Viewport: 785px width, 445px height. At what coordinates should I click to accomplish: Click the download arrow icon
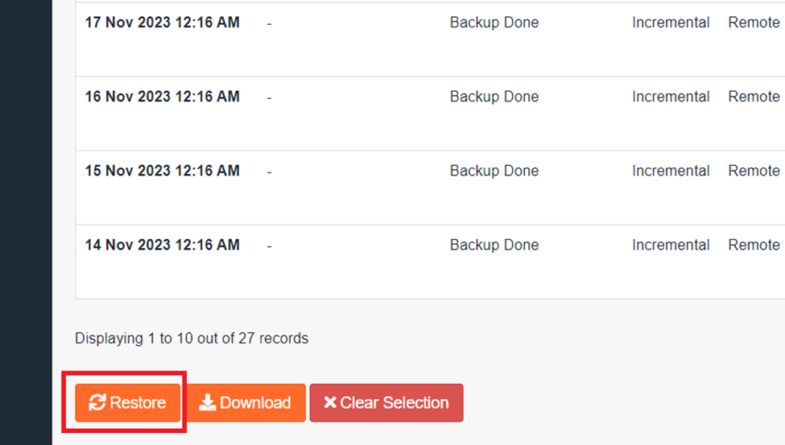[207, 402]
